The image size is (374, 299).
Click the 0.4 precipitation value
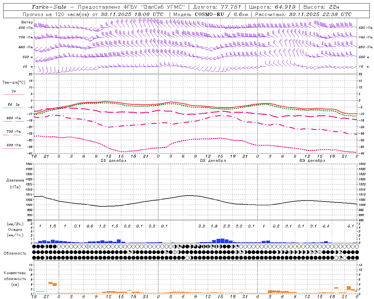coord(326,226)
